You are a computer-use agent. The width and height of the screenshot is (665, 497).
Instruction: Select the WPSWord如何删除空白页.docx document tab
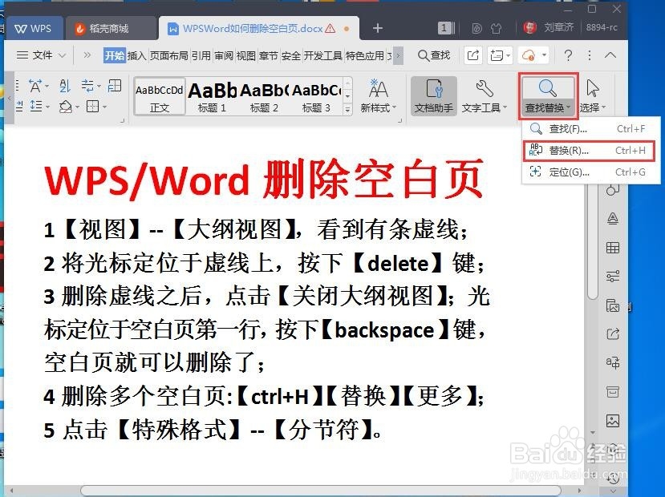click(259, 29)
